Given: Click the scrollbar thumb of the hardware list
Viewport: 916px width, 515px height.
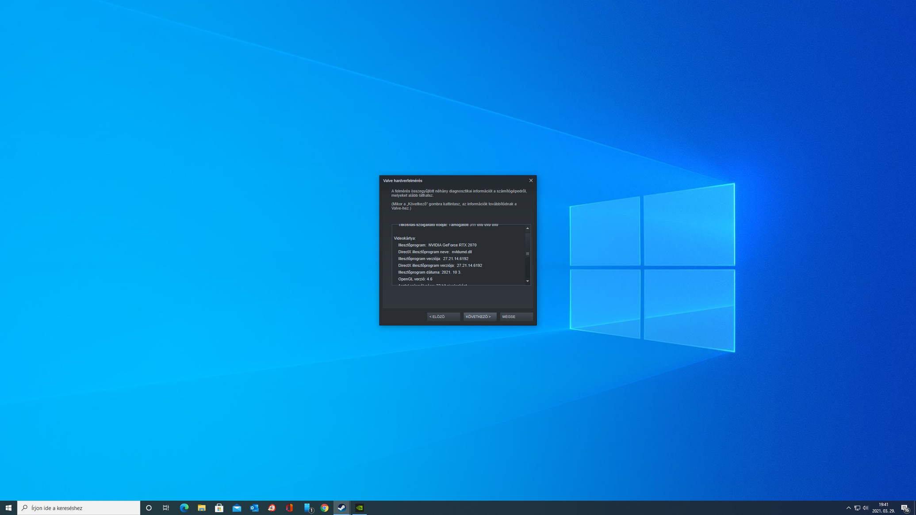Looking at the screenshot, I should pyautogui.click(x=528, y=254).
